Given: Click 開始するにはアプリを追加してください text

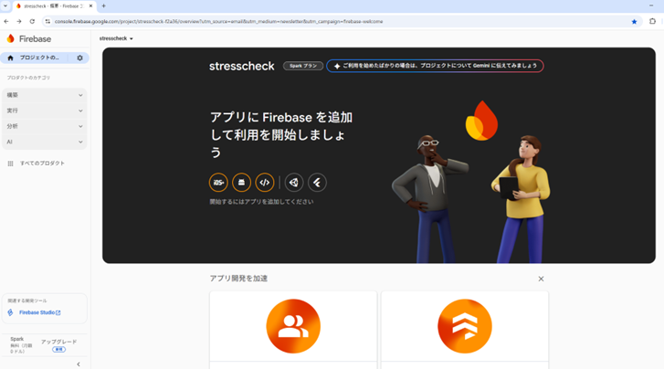Looking at the screenshot, I should pos(262,202).
